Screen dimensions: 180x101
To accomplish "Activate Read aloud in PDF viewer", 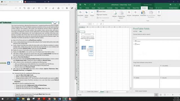I will click(34, 8).
